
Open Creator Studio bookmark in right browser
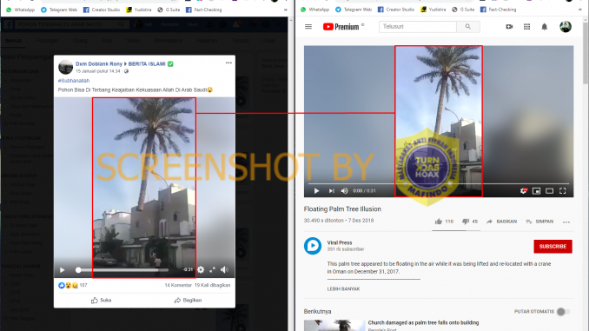[396, 10]
